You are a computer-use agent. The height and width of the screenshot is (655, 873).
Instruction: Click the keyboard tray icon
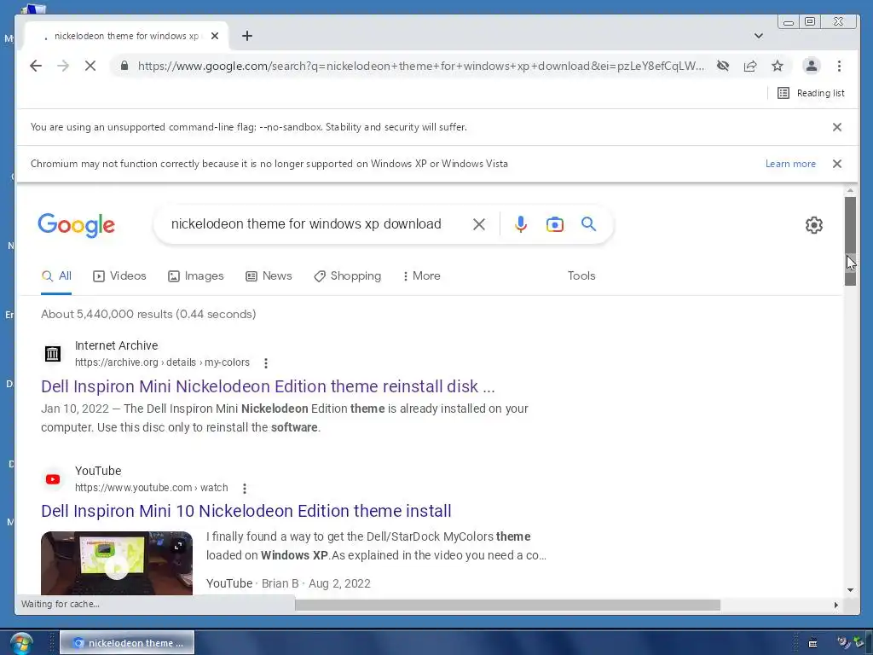coord(812,643)
